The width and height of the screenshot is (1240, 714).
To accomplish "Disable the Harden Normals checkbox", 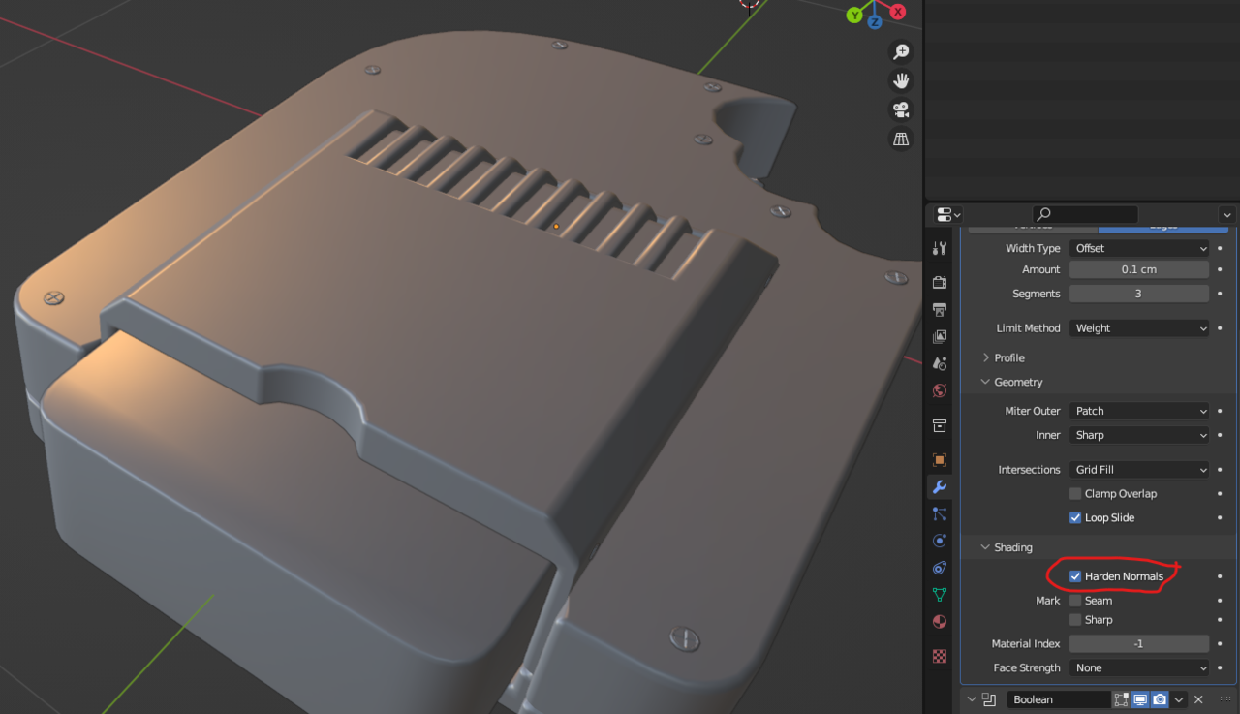I will click(1075, 576).
